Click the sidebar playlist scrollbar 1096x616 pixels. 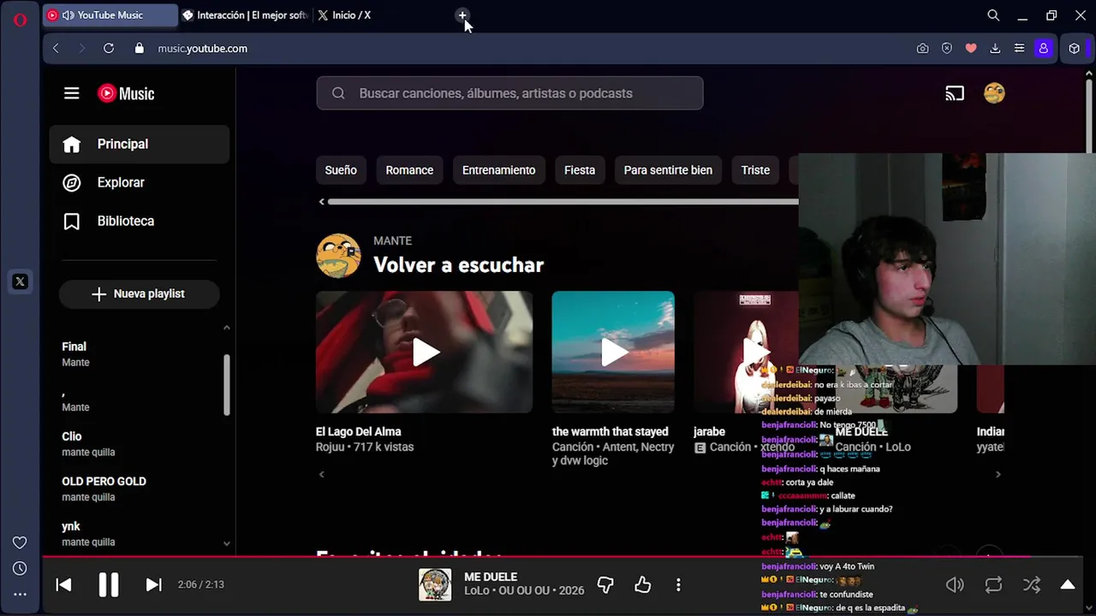[227, 385]
